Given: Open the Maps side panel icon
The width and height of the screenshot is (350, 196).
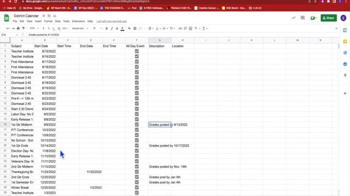Looking at the screenshot, I should coord(345,76).
